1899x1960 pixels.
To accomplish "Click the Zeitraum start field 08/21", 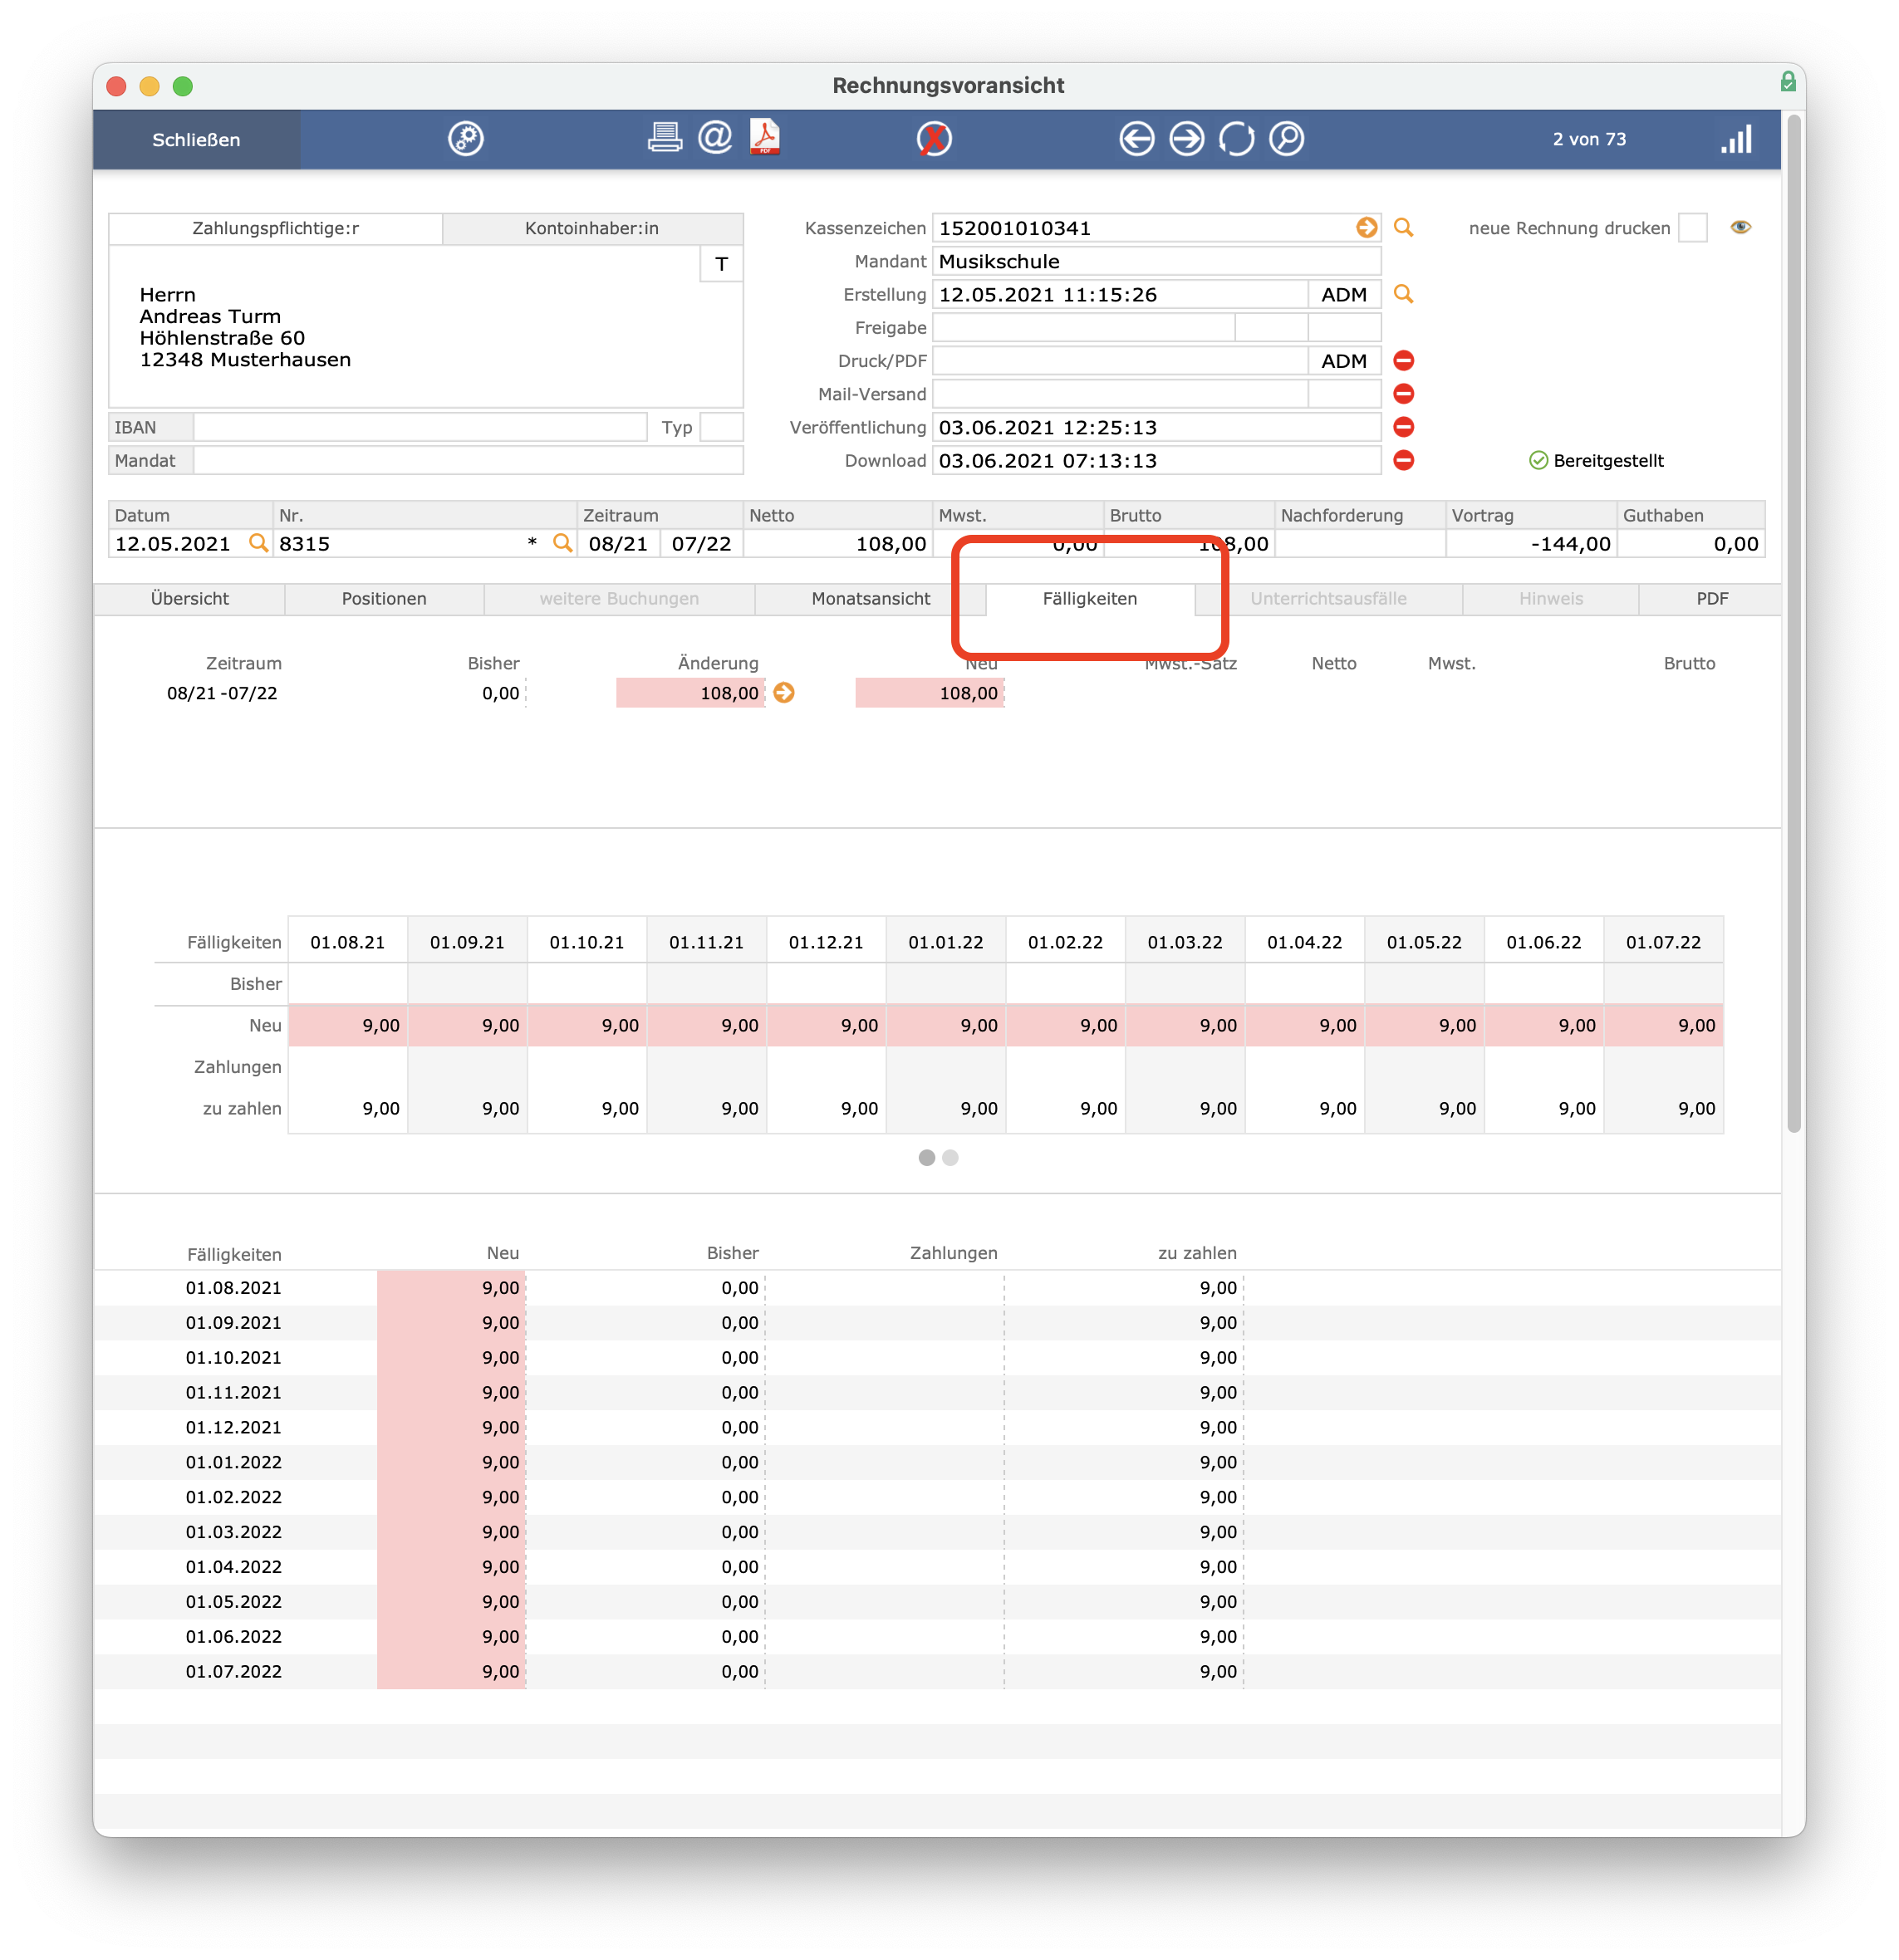I will [x=619, y=543].
